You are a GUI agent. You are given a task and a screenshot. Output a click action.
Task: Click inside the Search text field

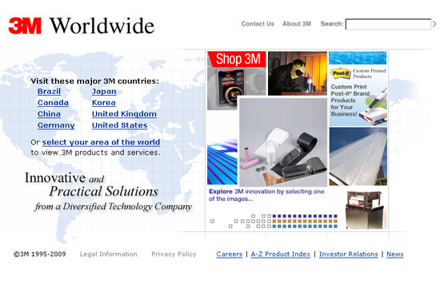click(x=388, y=24)
